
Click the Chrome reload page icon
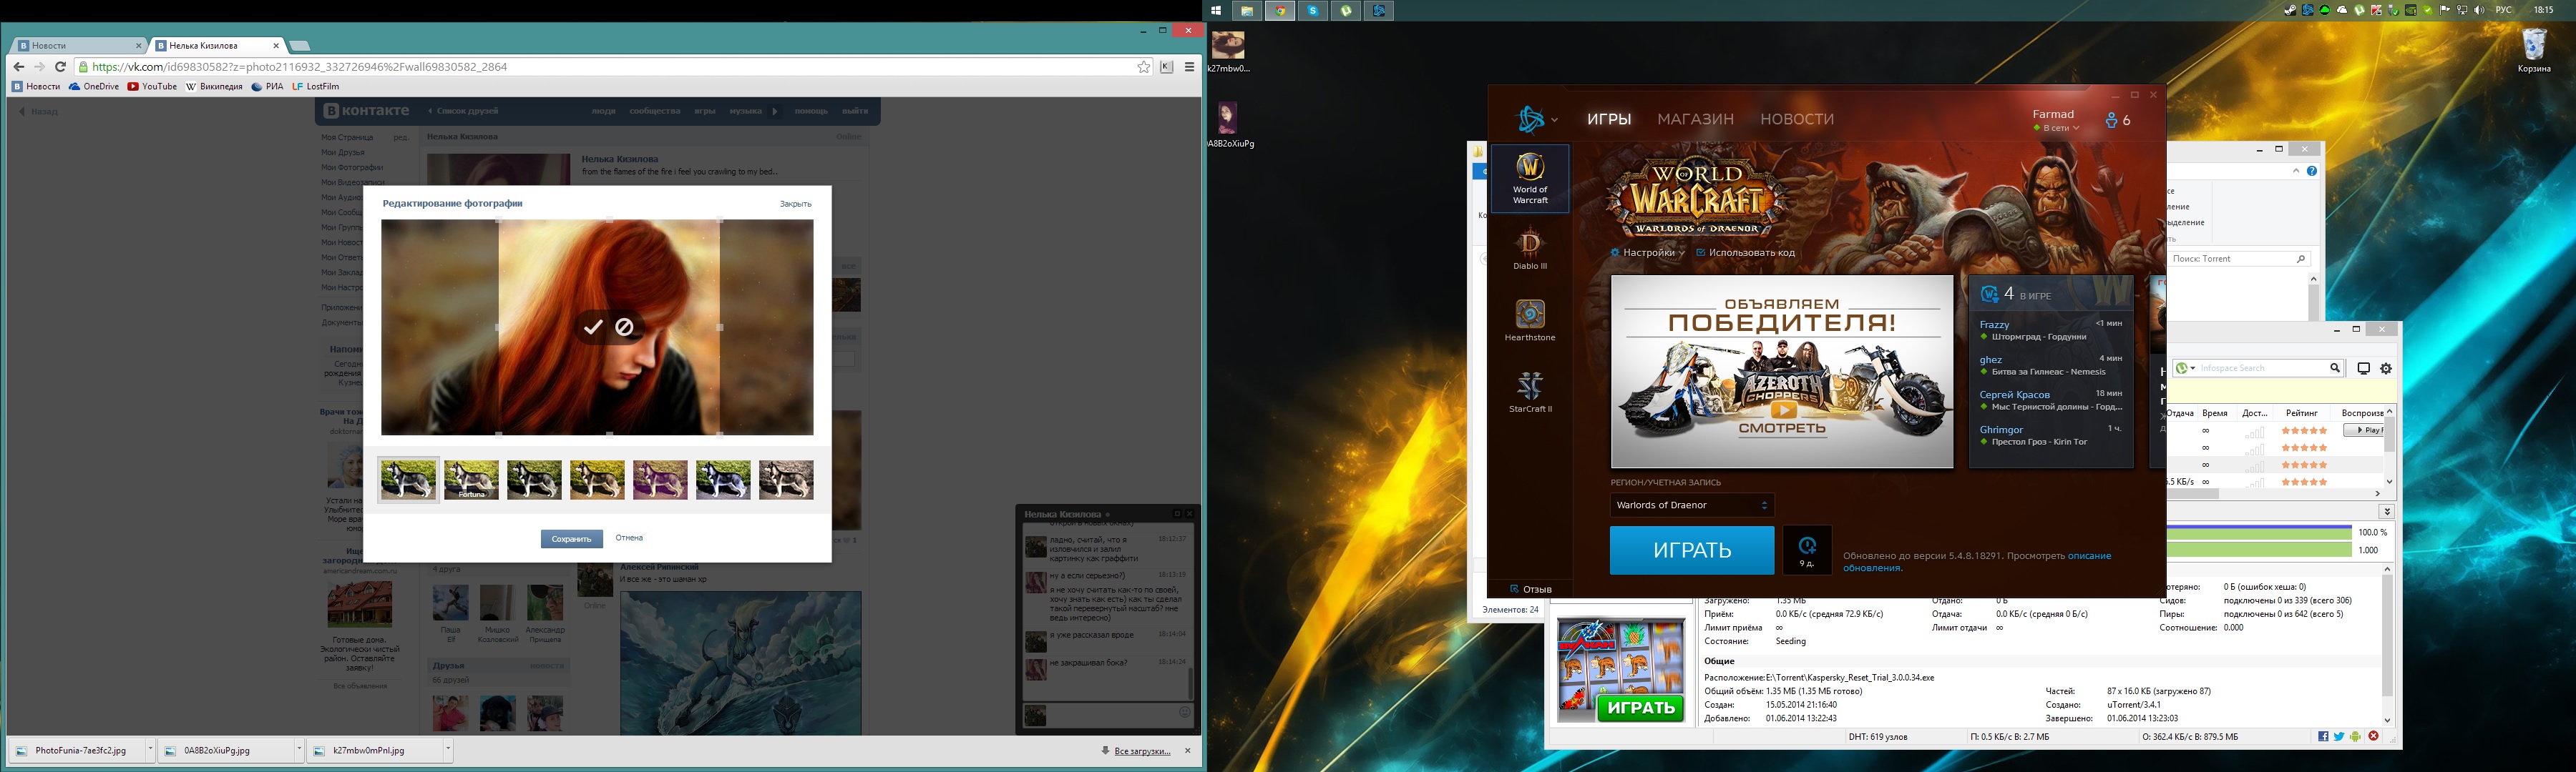coord(60,67)
